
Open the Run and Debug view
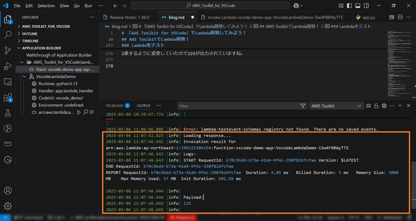pos(8,66)
